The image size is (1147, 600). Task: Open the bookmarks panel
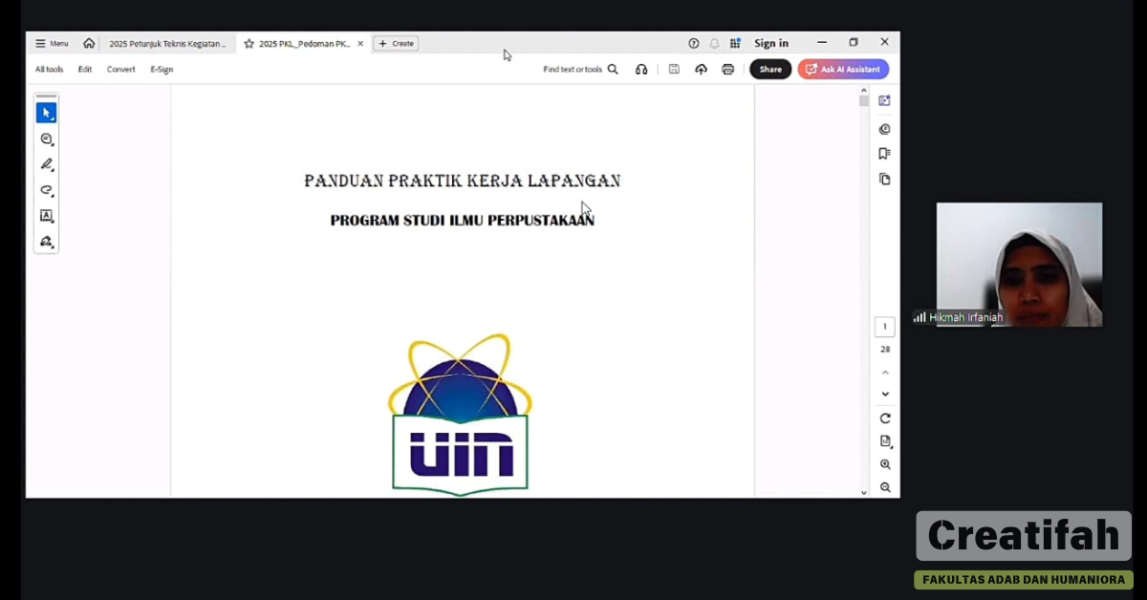[884, 153]
